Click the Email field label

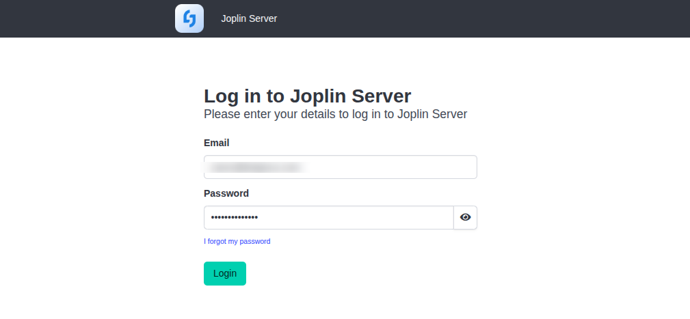(x=217, y=143)
